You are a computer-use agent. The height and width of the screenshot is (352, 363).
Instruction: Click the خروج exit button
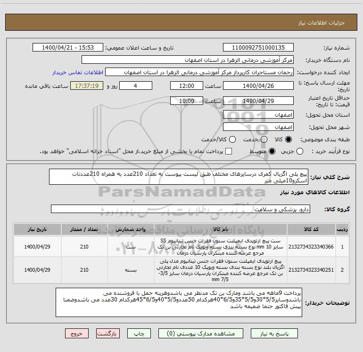tap(77, 334)
